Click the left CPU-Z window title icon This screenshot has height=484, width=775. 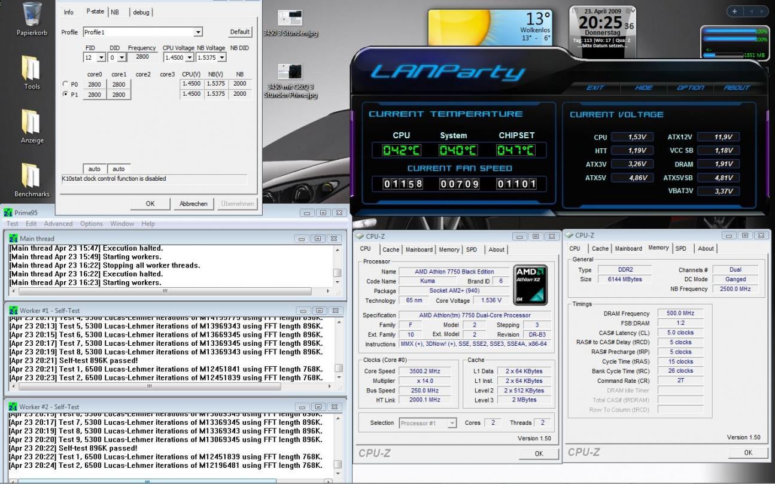360,236
